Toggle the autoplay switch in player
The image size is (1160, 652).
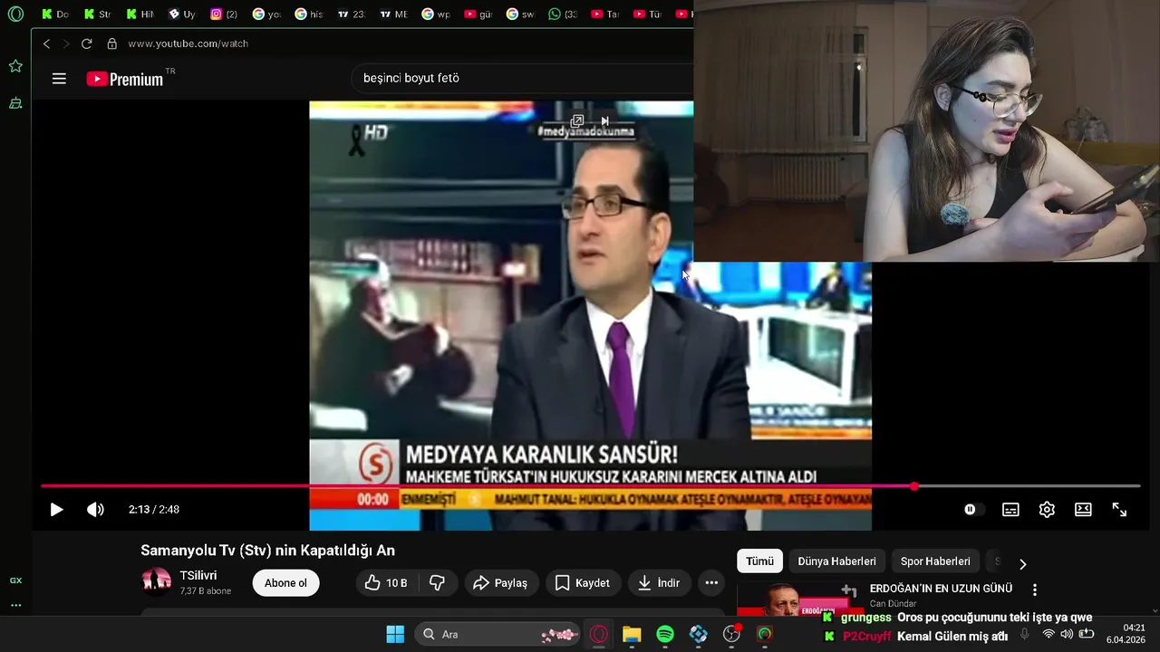click(x=973, y=510)
